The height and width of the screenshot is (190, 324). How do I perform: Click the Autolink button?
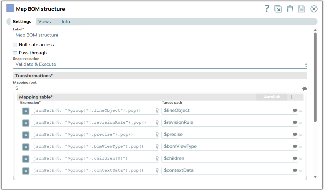coord(272,97)
